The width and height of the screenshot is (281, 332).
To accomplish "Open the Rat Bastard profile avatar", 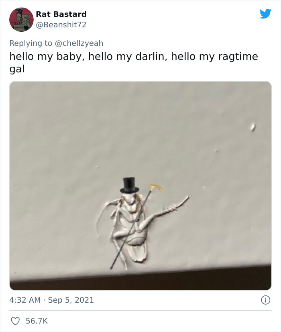I will pos(21,19).
